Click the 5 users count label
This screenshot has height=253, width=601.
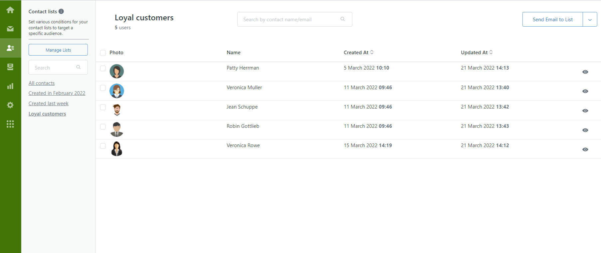click(x=123, y=28)
